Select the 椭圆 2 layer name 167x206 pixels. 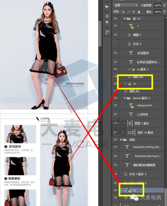pyautogui.click(x=137, y=35)
